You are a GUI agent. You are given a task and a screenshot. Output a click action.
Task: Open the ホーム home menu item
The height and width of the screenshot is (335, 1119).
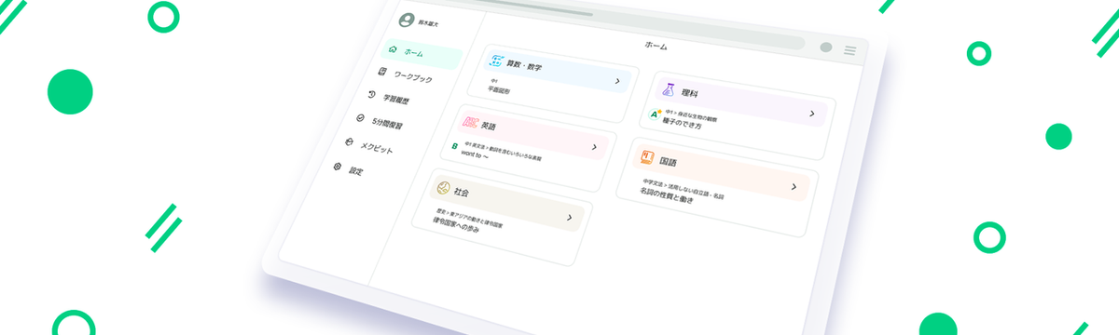(422, 53)
